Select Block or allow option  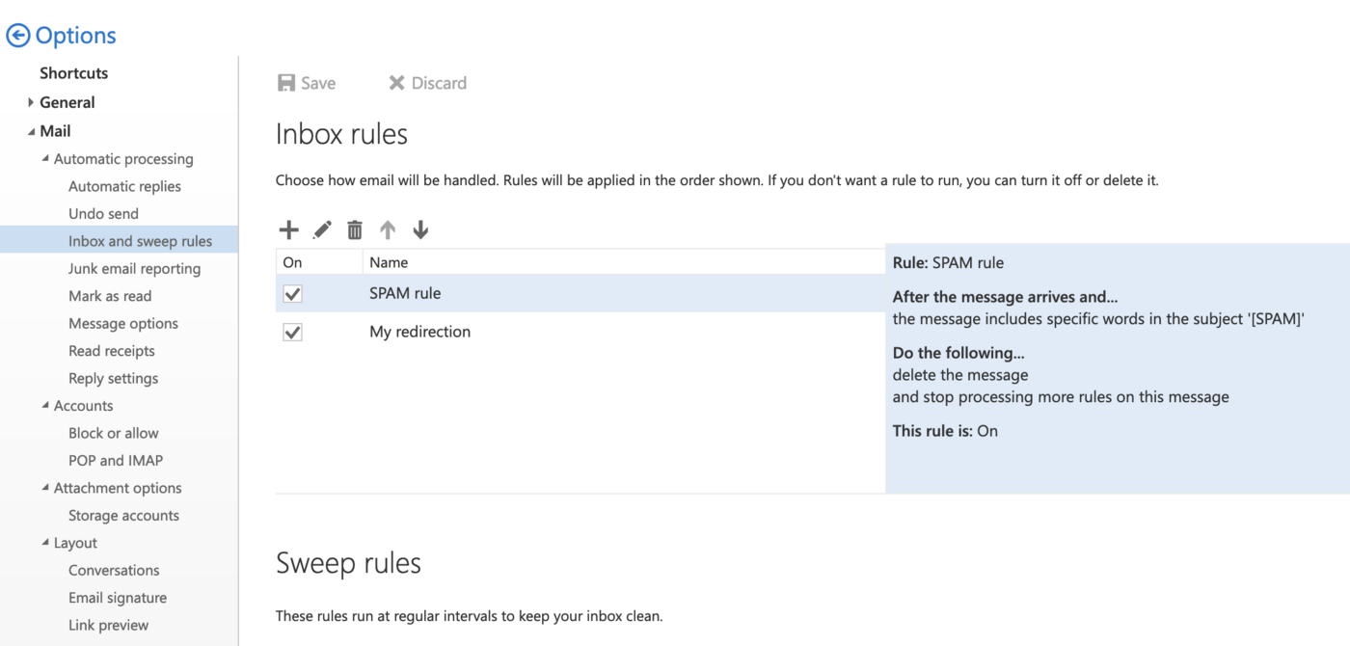coord(113,433)
